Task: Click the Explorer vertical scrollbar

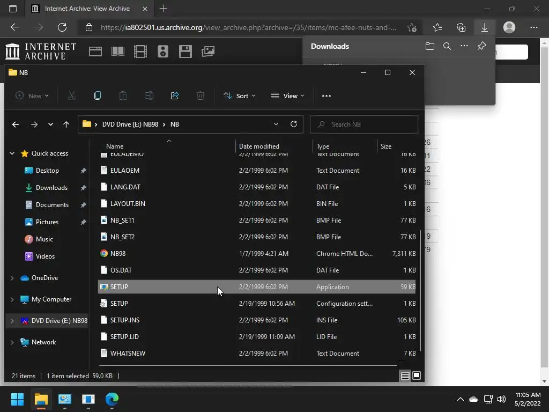Action: [x=420, y=290]
